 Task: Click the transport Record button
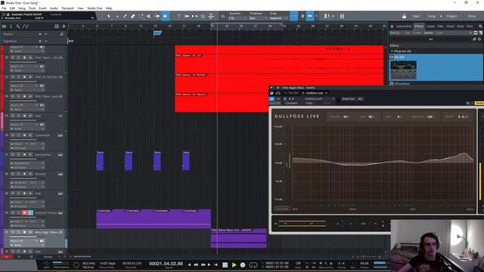(243, 264)
